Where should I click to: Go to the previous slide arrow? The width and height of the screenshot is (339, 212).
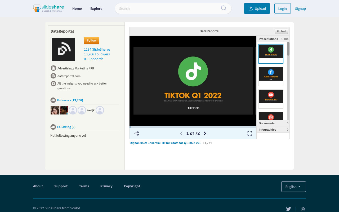(181, 134)
